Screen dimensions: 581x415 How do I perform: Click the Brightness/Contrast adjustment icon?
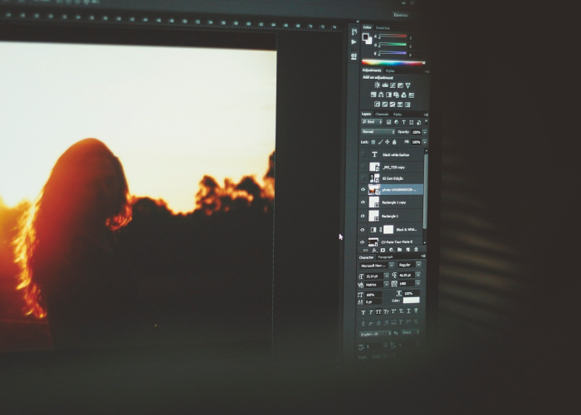coord(377,85)
